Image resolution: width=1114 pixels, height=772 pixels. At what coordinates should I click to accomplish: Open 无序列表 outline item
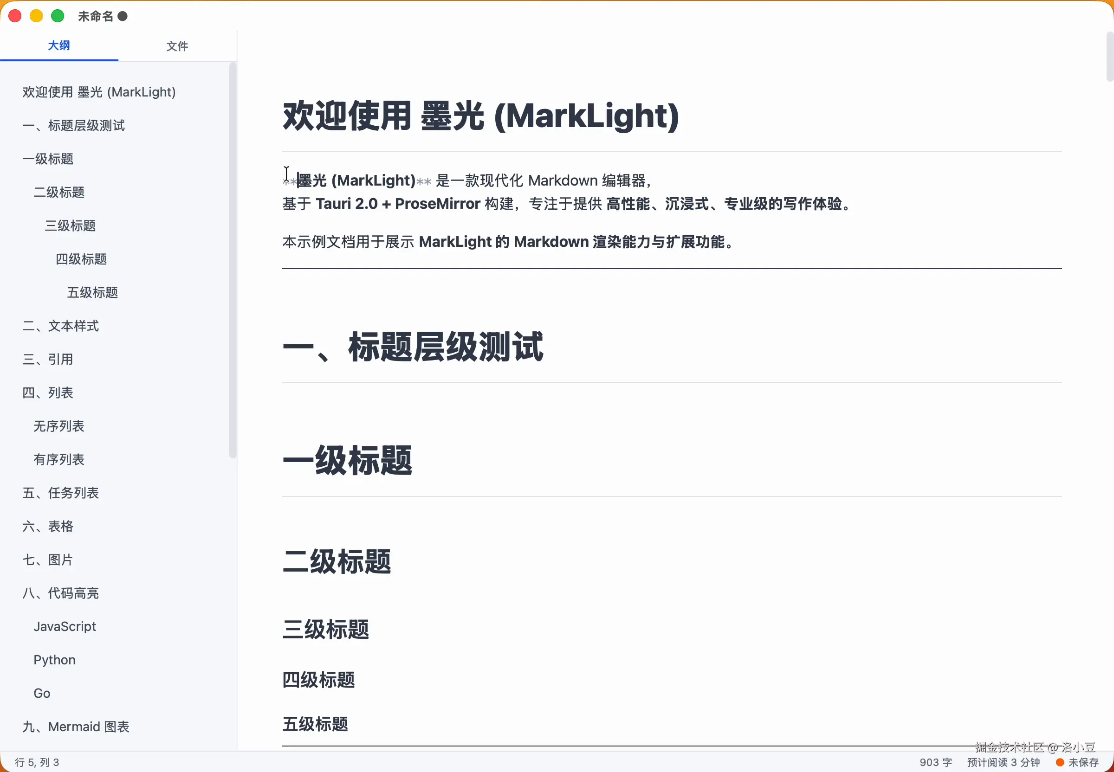click(x=59, y=426)
